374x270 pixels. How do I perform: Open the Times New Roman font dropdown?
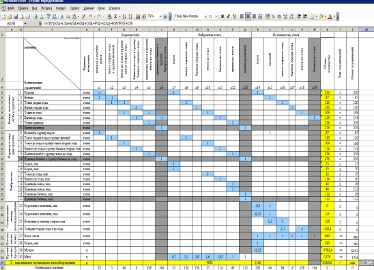(205, 16)
